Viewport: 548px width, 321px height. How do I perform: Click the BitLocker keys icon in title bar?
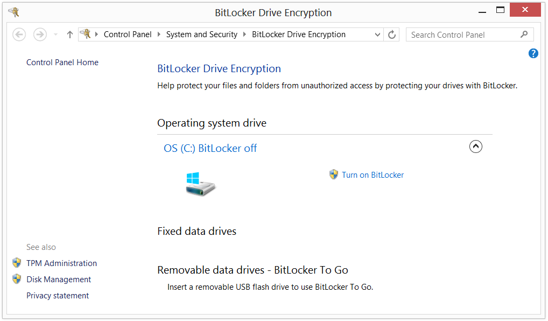13,12
